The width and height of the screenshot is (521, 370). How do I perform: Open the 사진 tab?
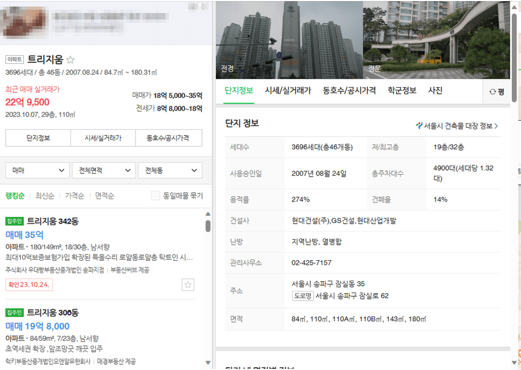click(x=435, y=91)
